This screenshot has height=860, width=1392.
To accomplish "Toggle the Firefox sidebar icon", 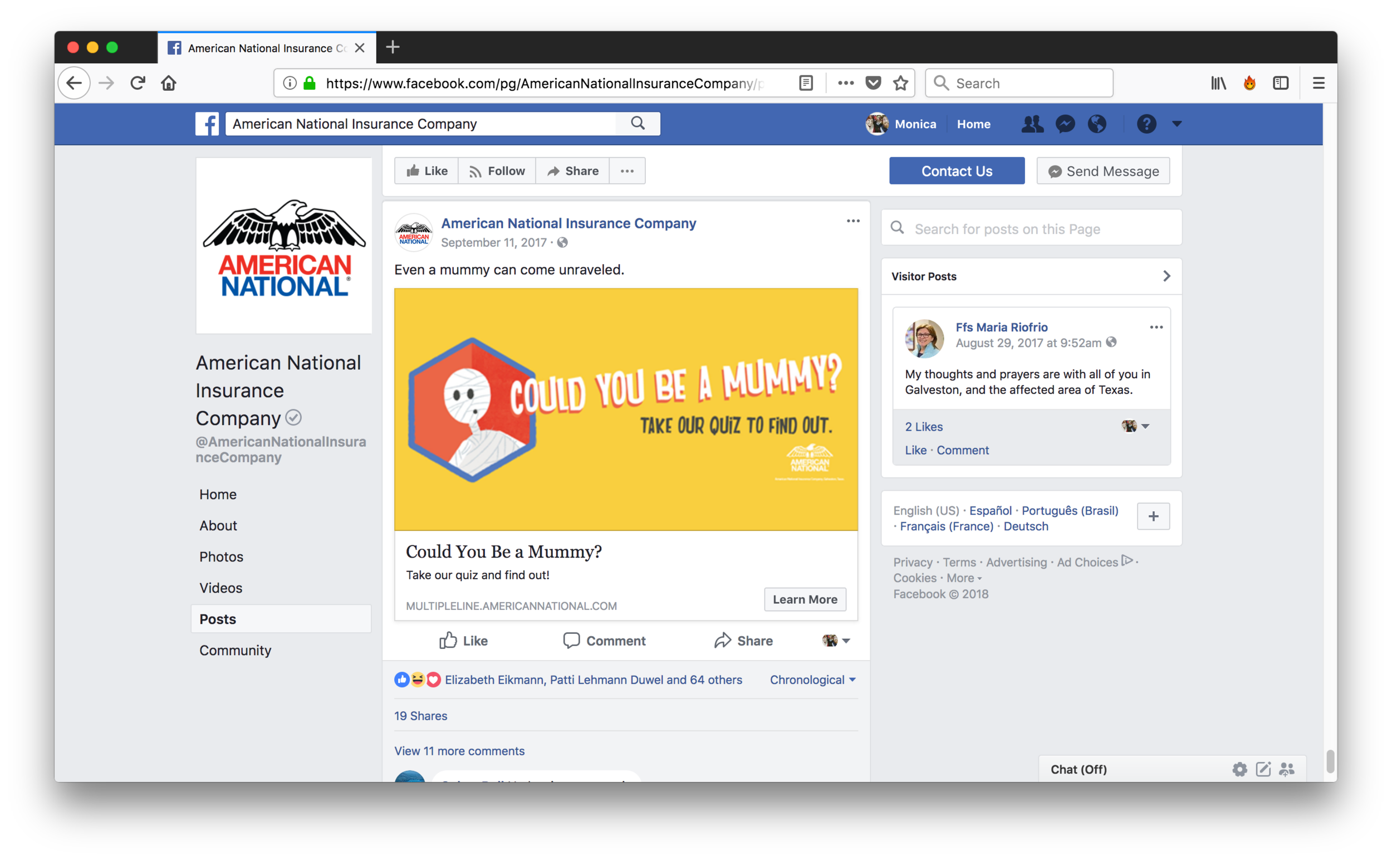I will (1281, 83).
